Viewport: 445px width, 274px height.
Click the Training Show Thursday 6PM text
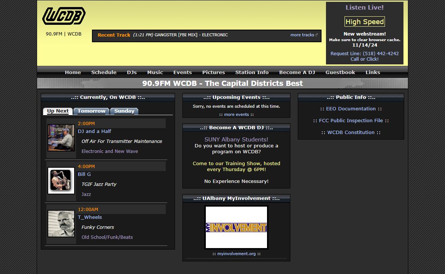click(x=236, y=166)
